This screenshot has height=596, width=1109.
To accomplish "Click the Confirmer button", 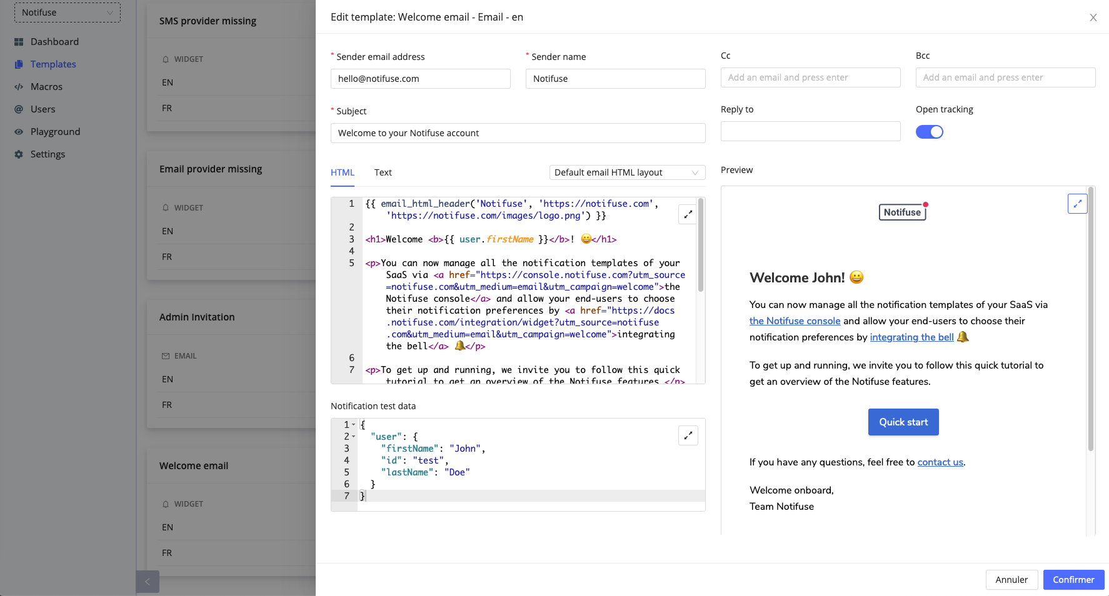I will coord(1073,580).
